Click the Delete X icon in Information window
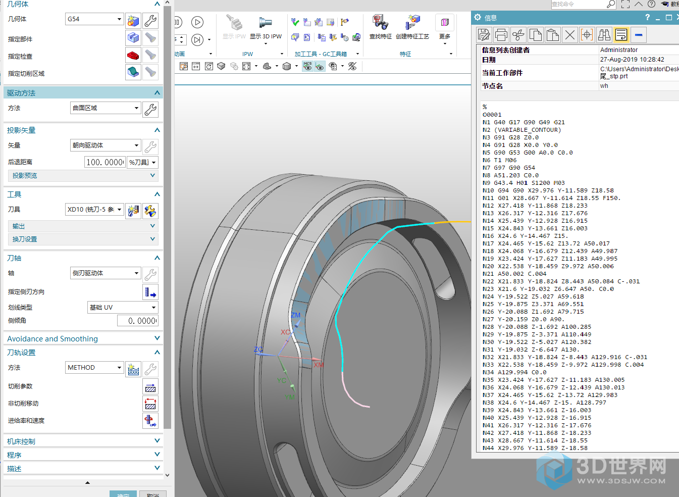The image size is (679, 497). pos(569,35)
